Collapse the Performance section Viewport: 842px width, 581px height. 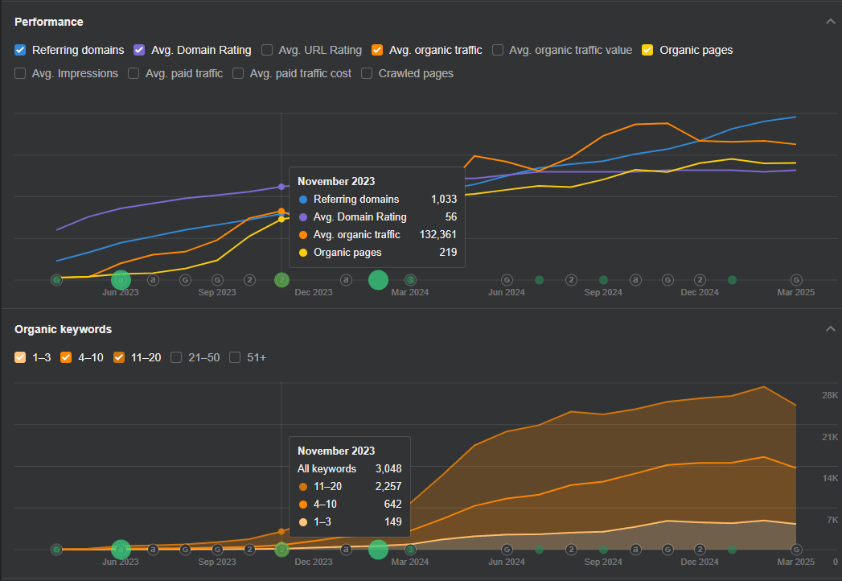point(831,22)
